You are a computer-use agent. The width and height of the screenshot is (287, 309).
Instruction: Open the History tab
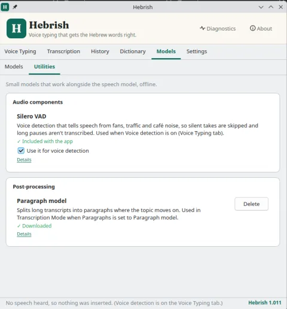(100, 51)
